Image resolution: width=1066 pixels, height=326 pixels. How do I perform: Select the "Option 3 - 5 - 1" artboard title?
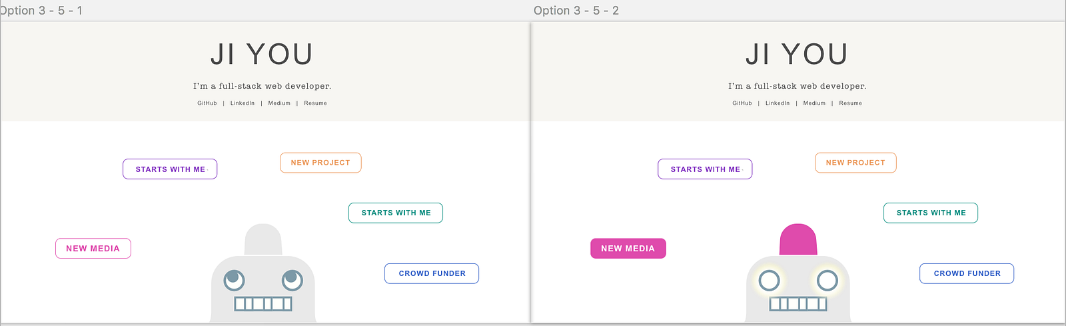click(x=41, y=11)
